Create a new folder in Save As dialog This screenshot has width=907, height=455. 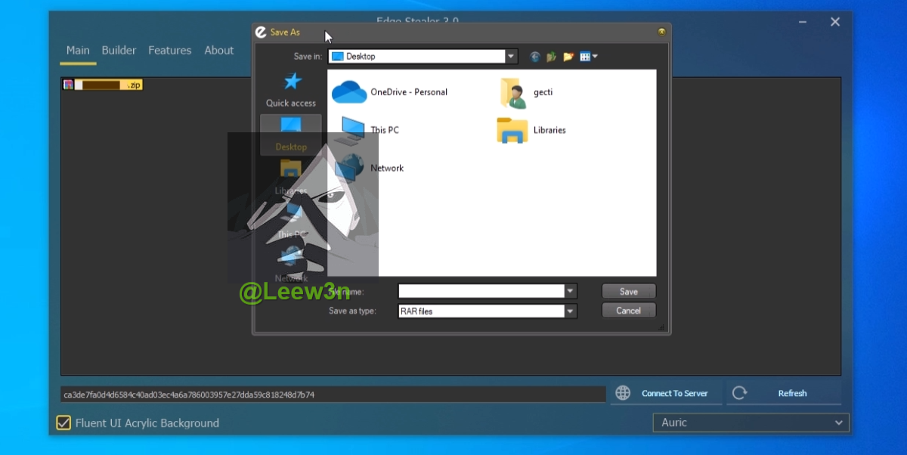pyautogui.click(x=568, y=57)
